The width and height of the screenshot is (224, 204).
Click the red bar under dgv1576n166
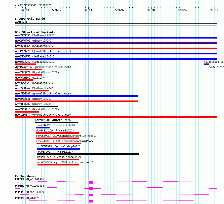28,70
